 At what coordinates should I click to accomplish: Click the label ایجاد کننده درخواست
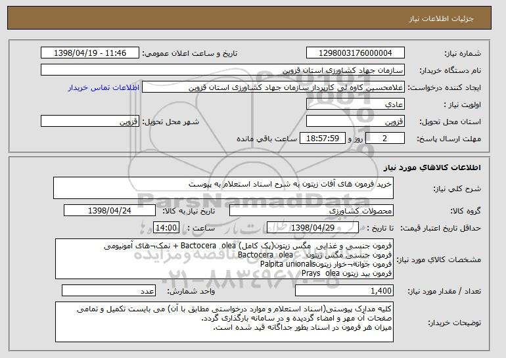tap(444, 87)
